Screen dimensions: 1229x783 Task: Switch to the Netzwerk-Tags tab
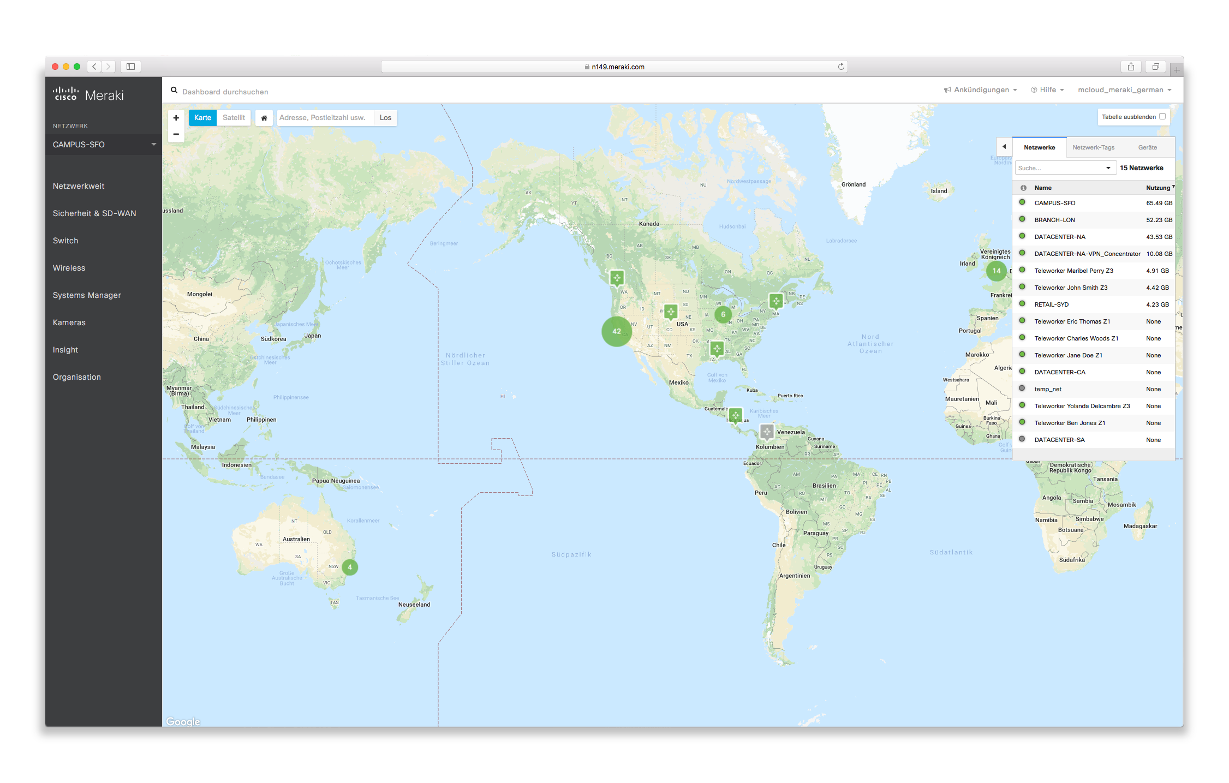1093,147
